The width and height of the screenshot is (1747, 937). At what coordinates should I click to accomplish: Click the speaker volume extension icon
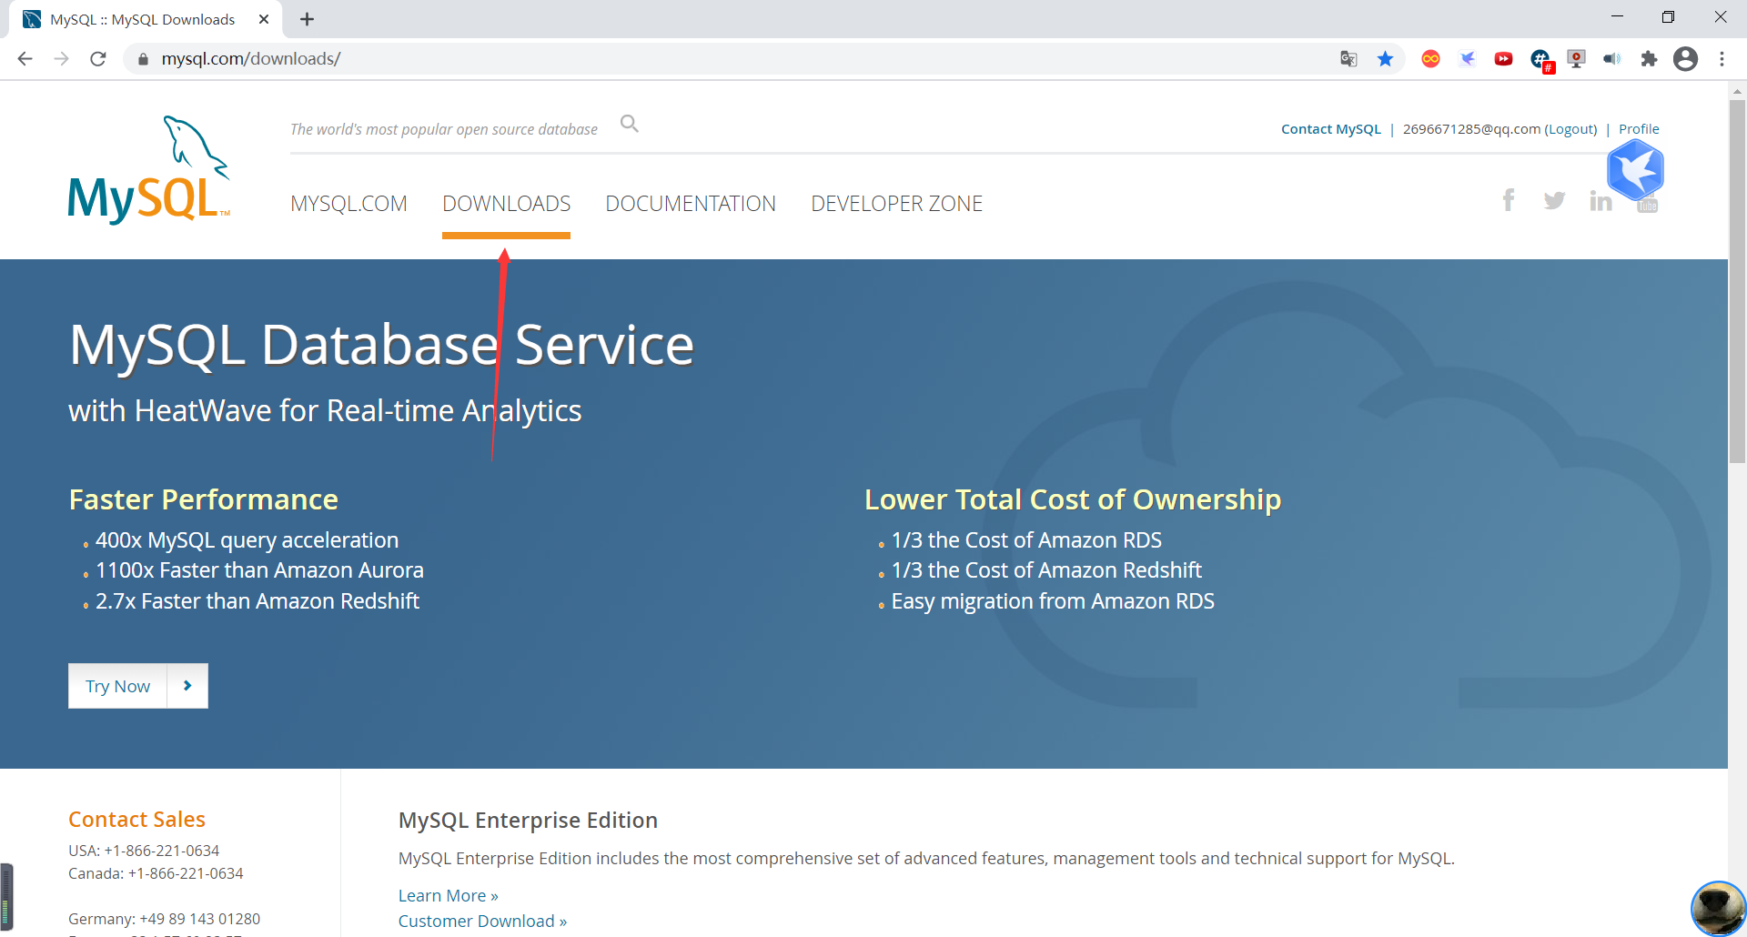[x=1612, y=59]
